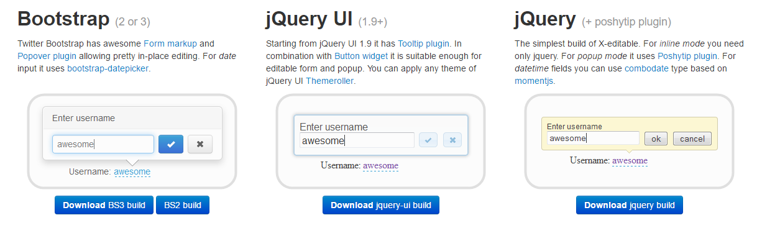Focus the Bootstrap username input field

tap(103, 144)
